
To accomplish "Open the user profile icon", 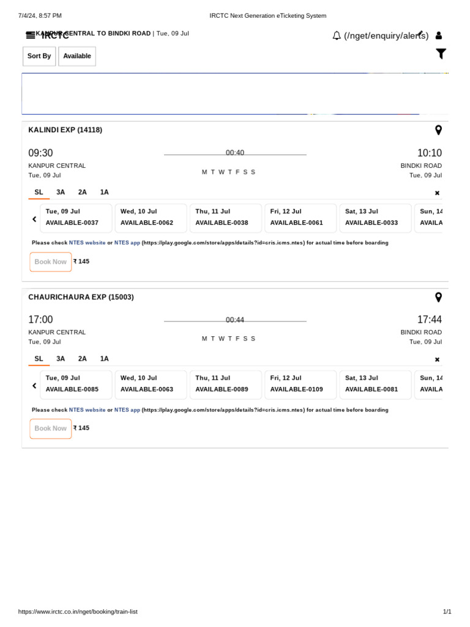I will (438, 36).
